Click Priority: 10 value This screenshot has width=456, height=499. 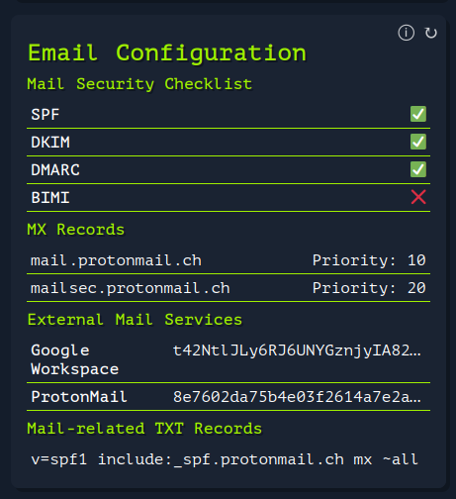pos(369,260)
